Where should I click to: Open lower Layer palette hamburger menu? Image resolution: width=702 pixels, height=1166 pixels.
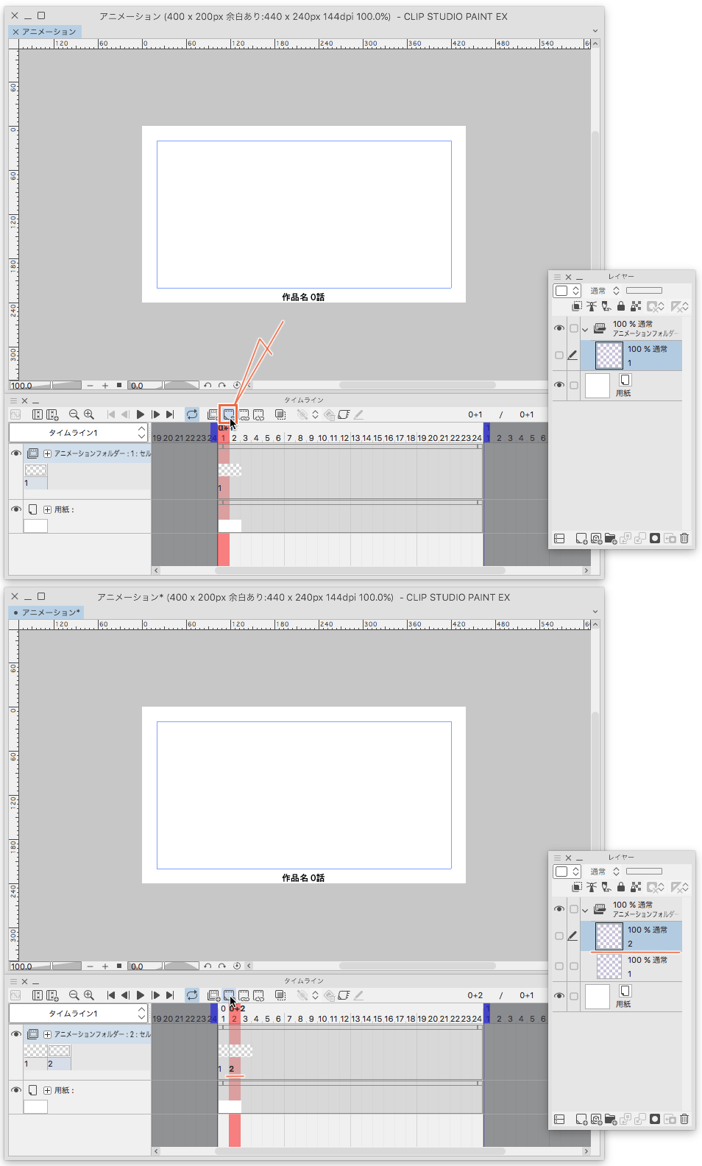557,858
